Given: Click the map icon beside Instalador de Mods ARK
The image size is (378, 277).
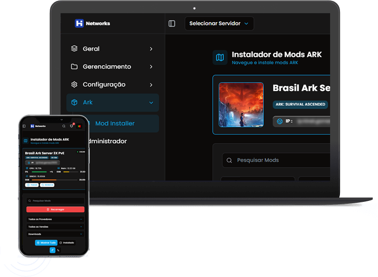Looking at the screenshot, I should point(220,57).
